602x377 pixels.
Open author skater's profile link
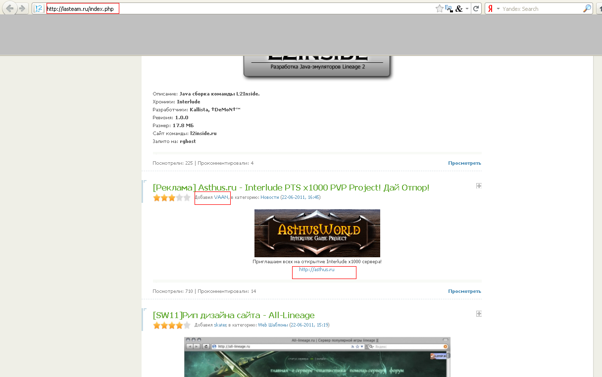pyautogui.click(x=220, y=325)
